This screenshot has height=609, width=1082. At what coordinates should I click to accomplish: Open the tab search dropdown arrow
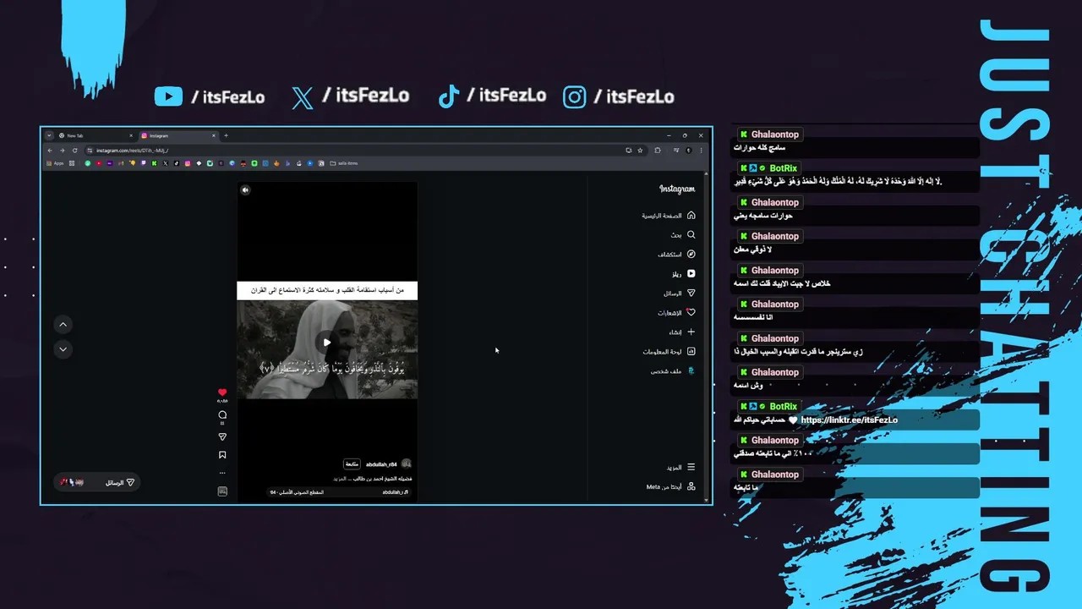[49, 135]
